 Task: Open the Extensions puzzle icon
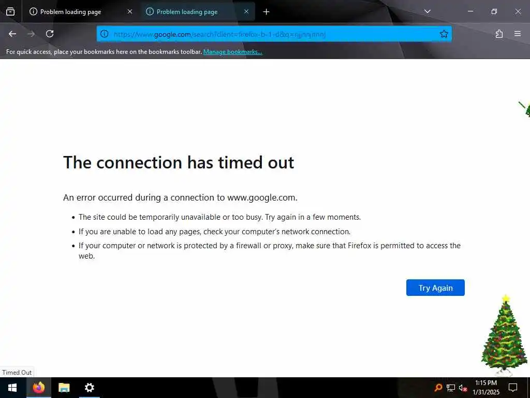tap(499, 34)
